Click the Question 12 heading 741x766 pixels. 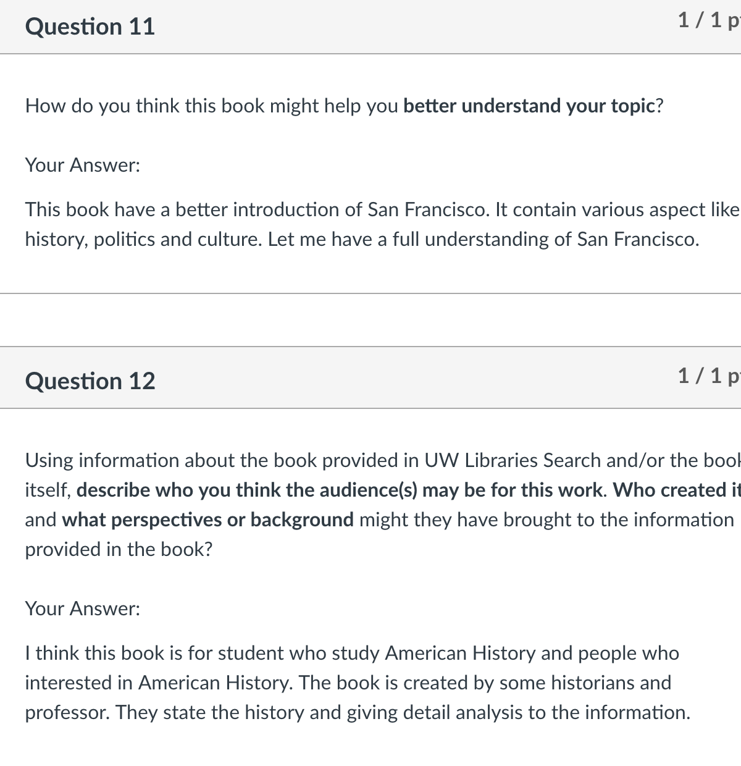(90, 381)
